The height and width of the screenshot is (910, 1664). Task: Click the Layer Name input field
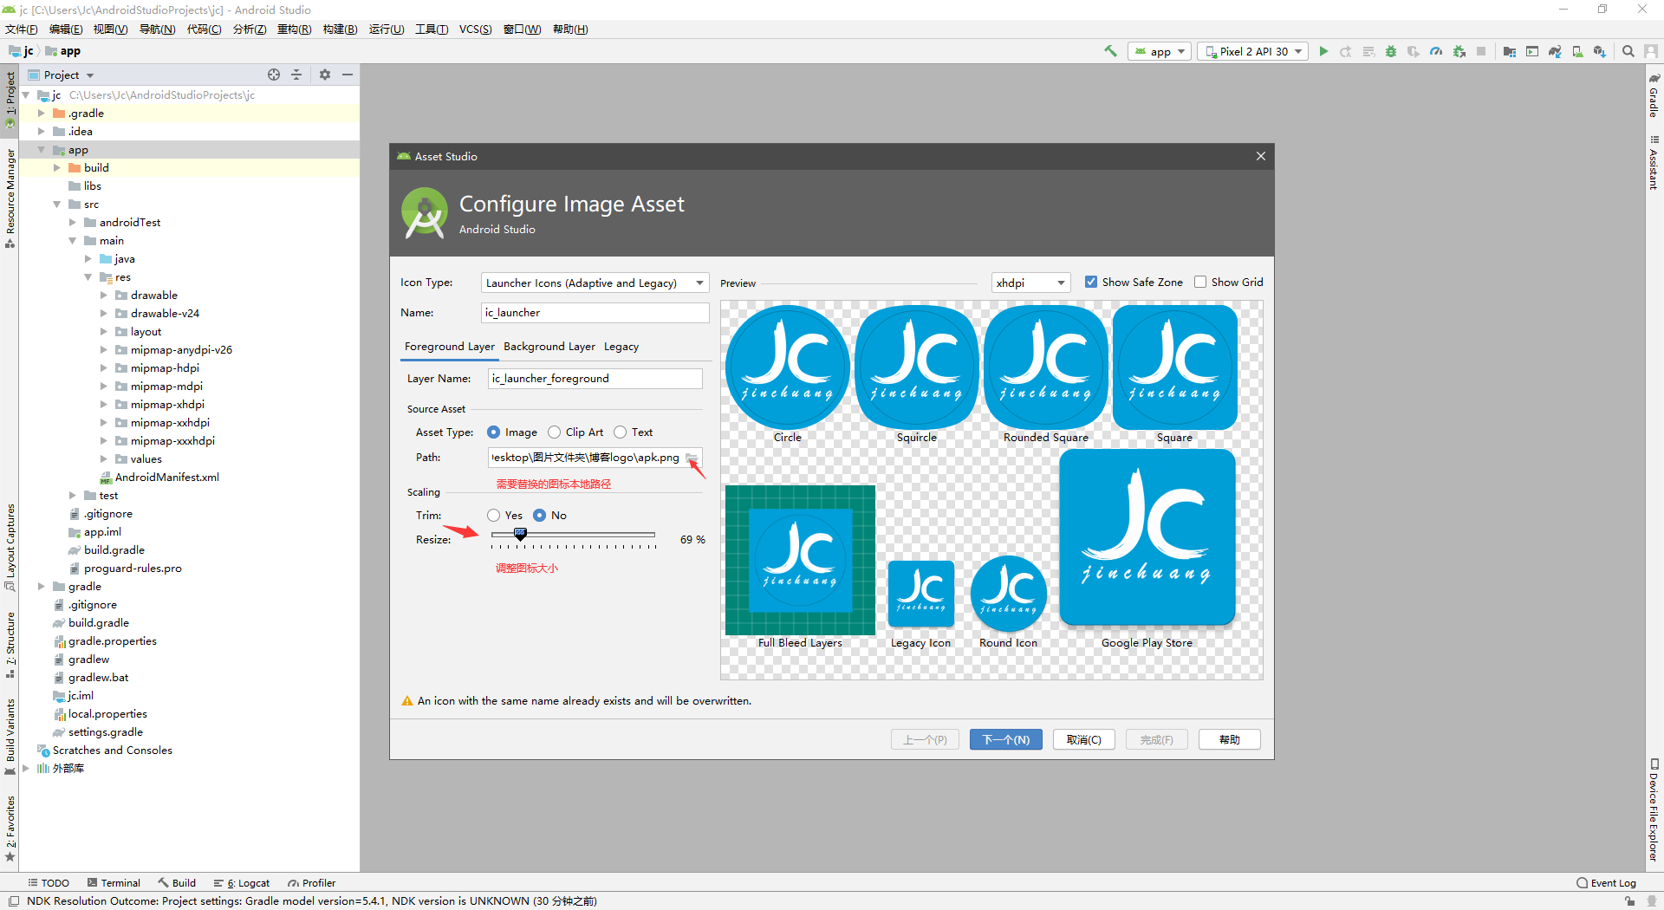coord(595,378)
